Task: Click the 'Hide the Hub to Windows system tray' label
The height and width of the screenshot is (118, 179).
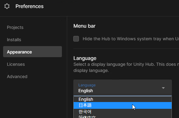Action: tap(131, 39)
